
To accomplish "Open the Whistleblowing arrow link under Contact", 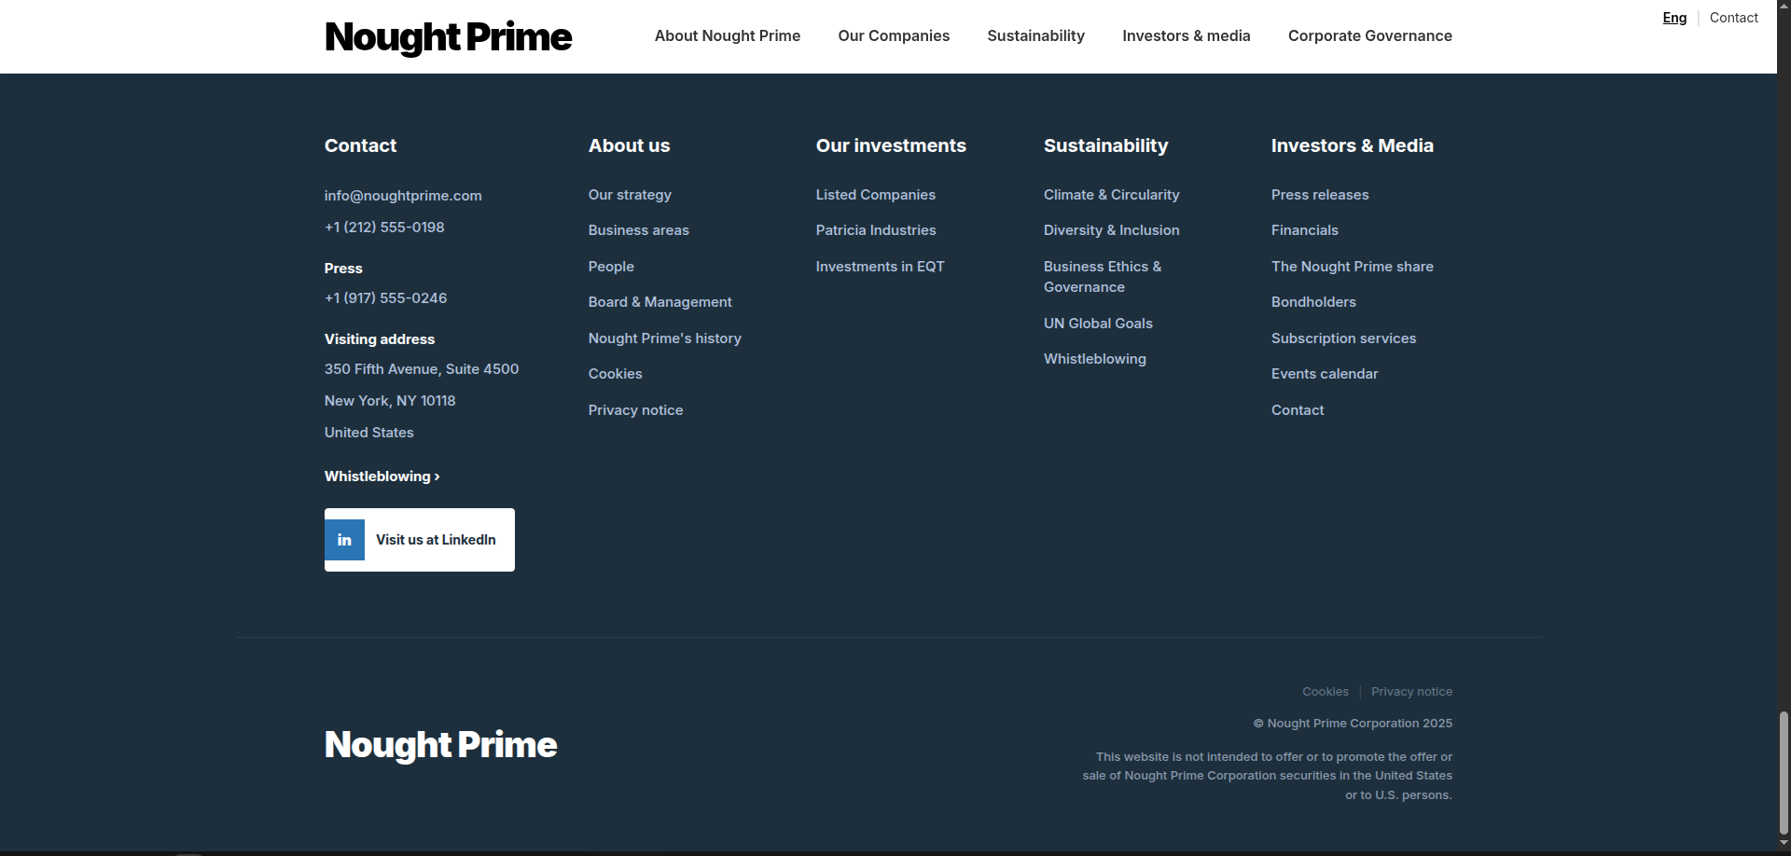I will 382,476.
